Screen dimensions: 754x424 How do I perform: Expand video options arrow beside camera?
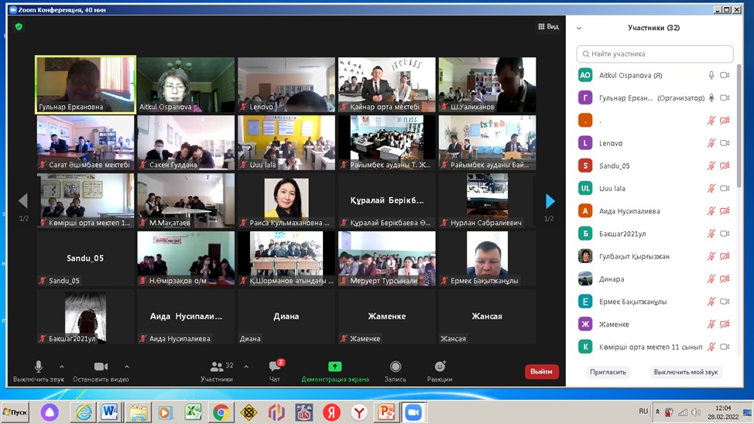tap(127, 367)
